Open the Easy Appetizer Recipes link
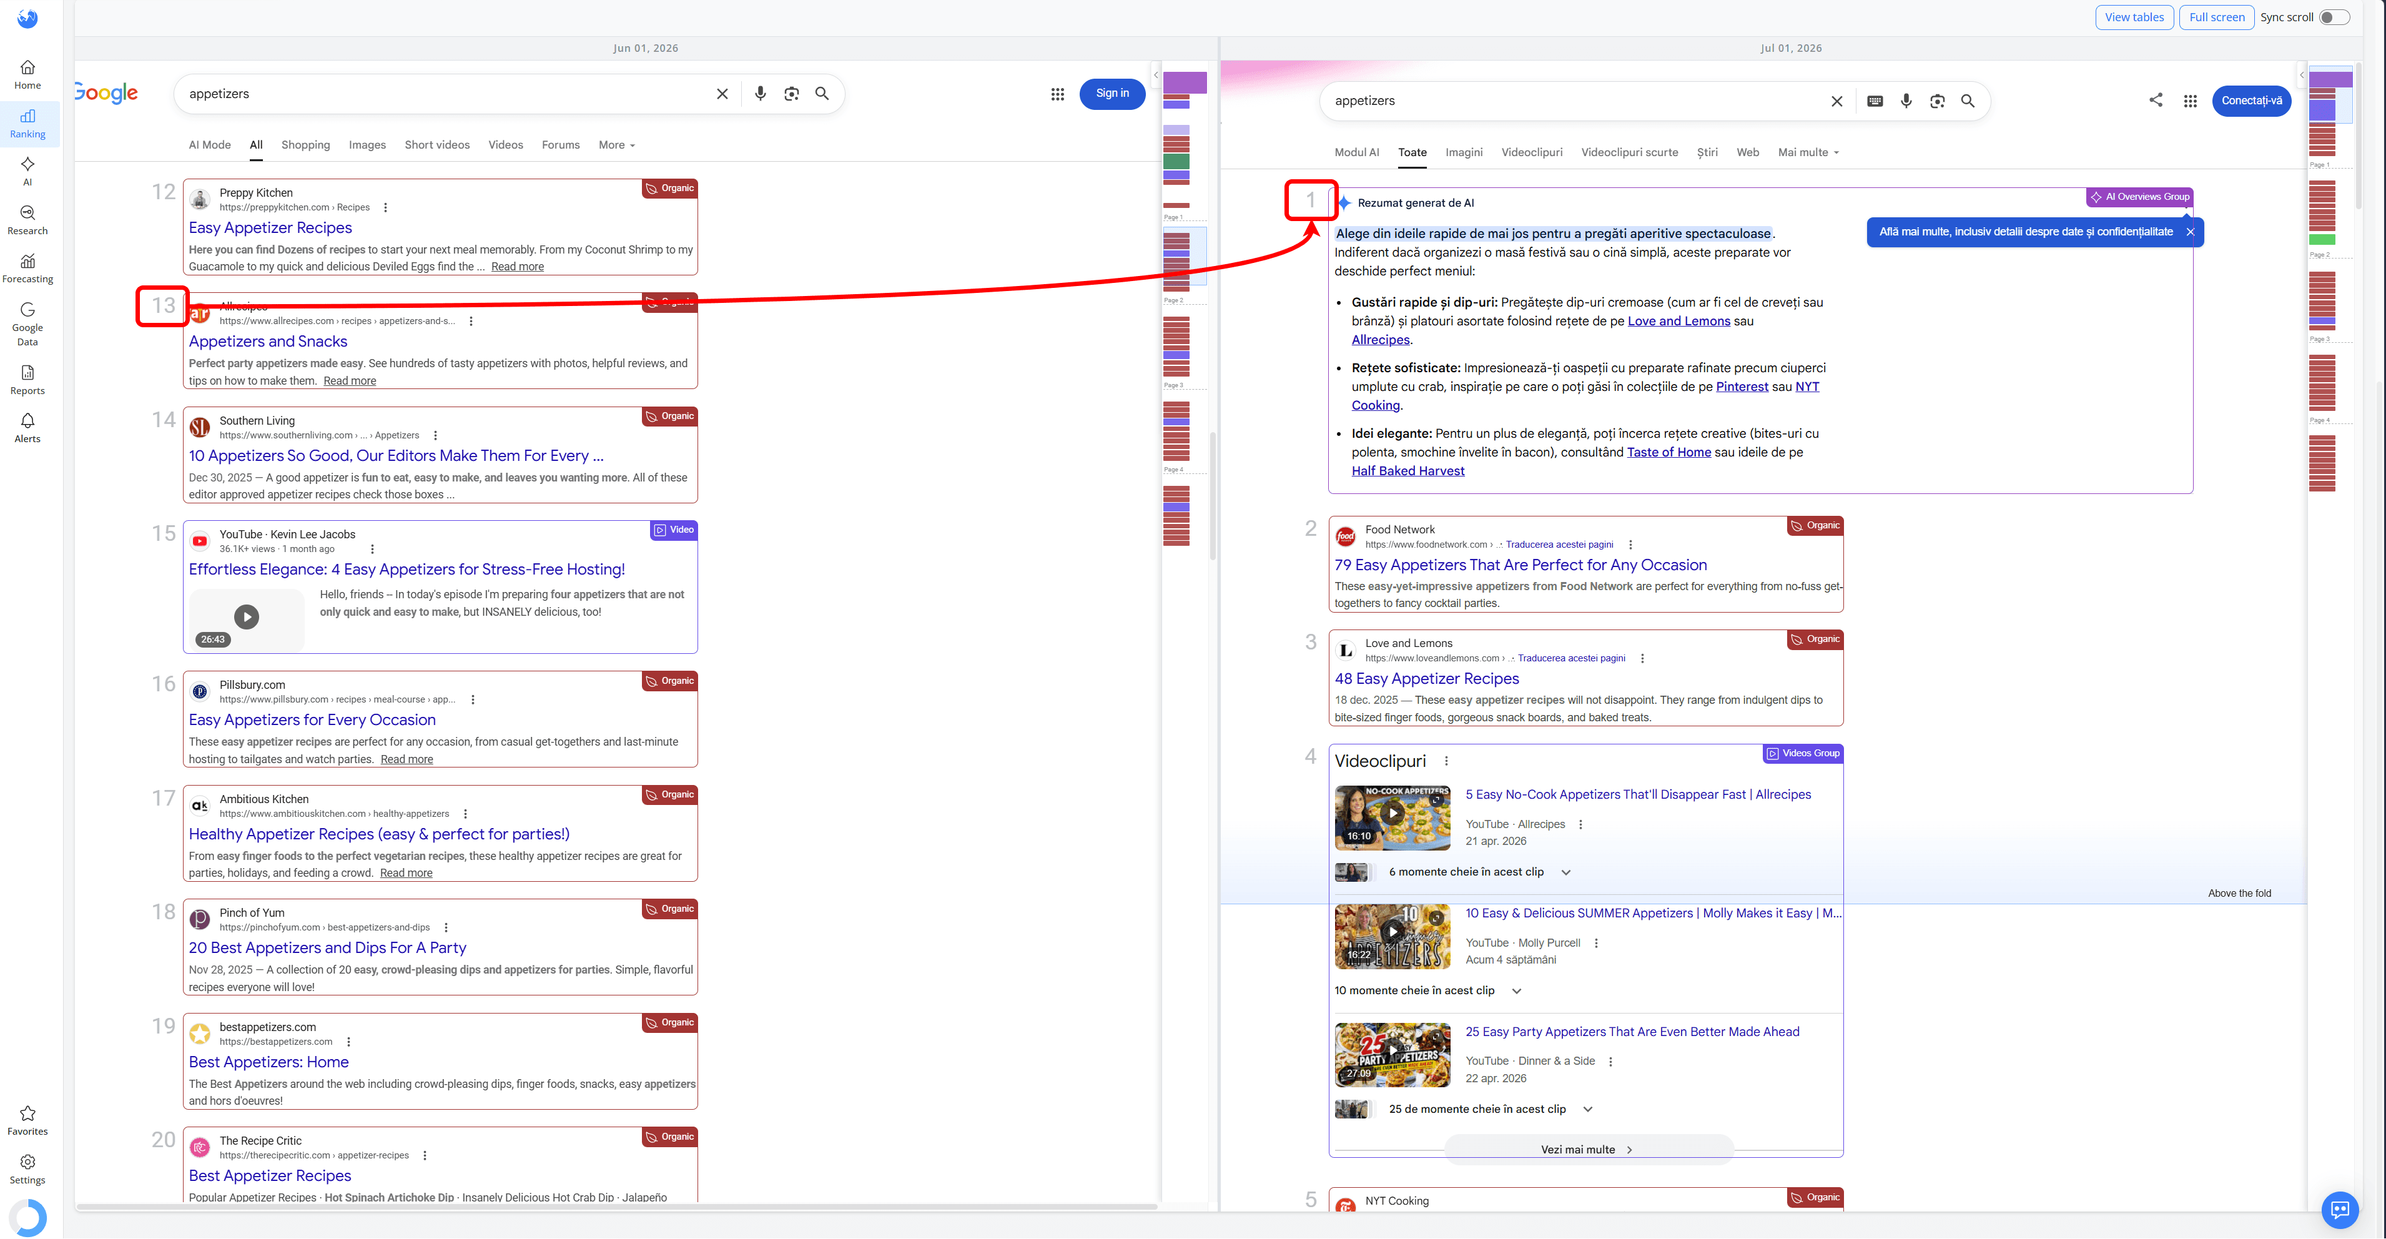Screen dimensions: 2386x1239 (270, 228)
